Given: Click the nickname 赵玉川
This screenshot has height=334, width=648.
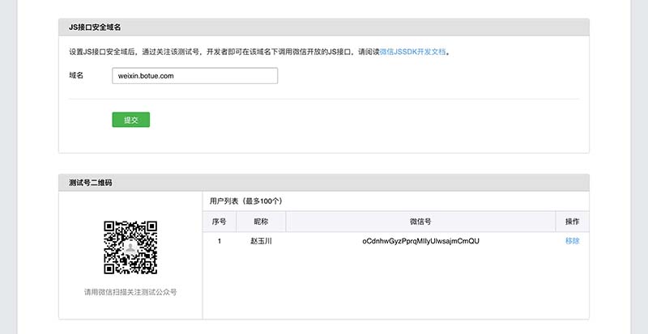Looking at the screenshot, I should (261, 241).
